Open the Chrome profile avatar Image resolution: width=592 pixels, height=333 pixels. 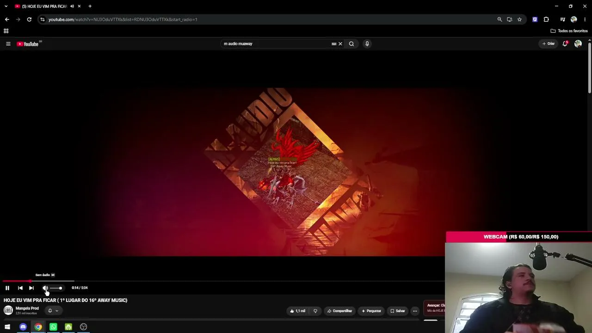coord(574,19)
